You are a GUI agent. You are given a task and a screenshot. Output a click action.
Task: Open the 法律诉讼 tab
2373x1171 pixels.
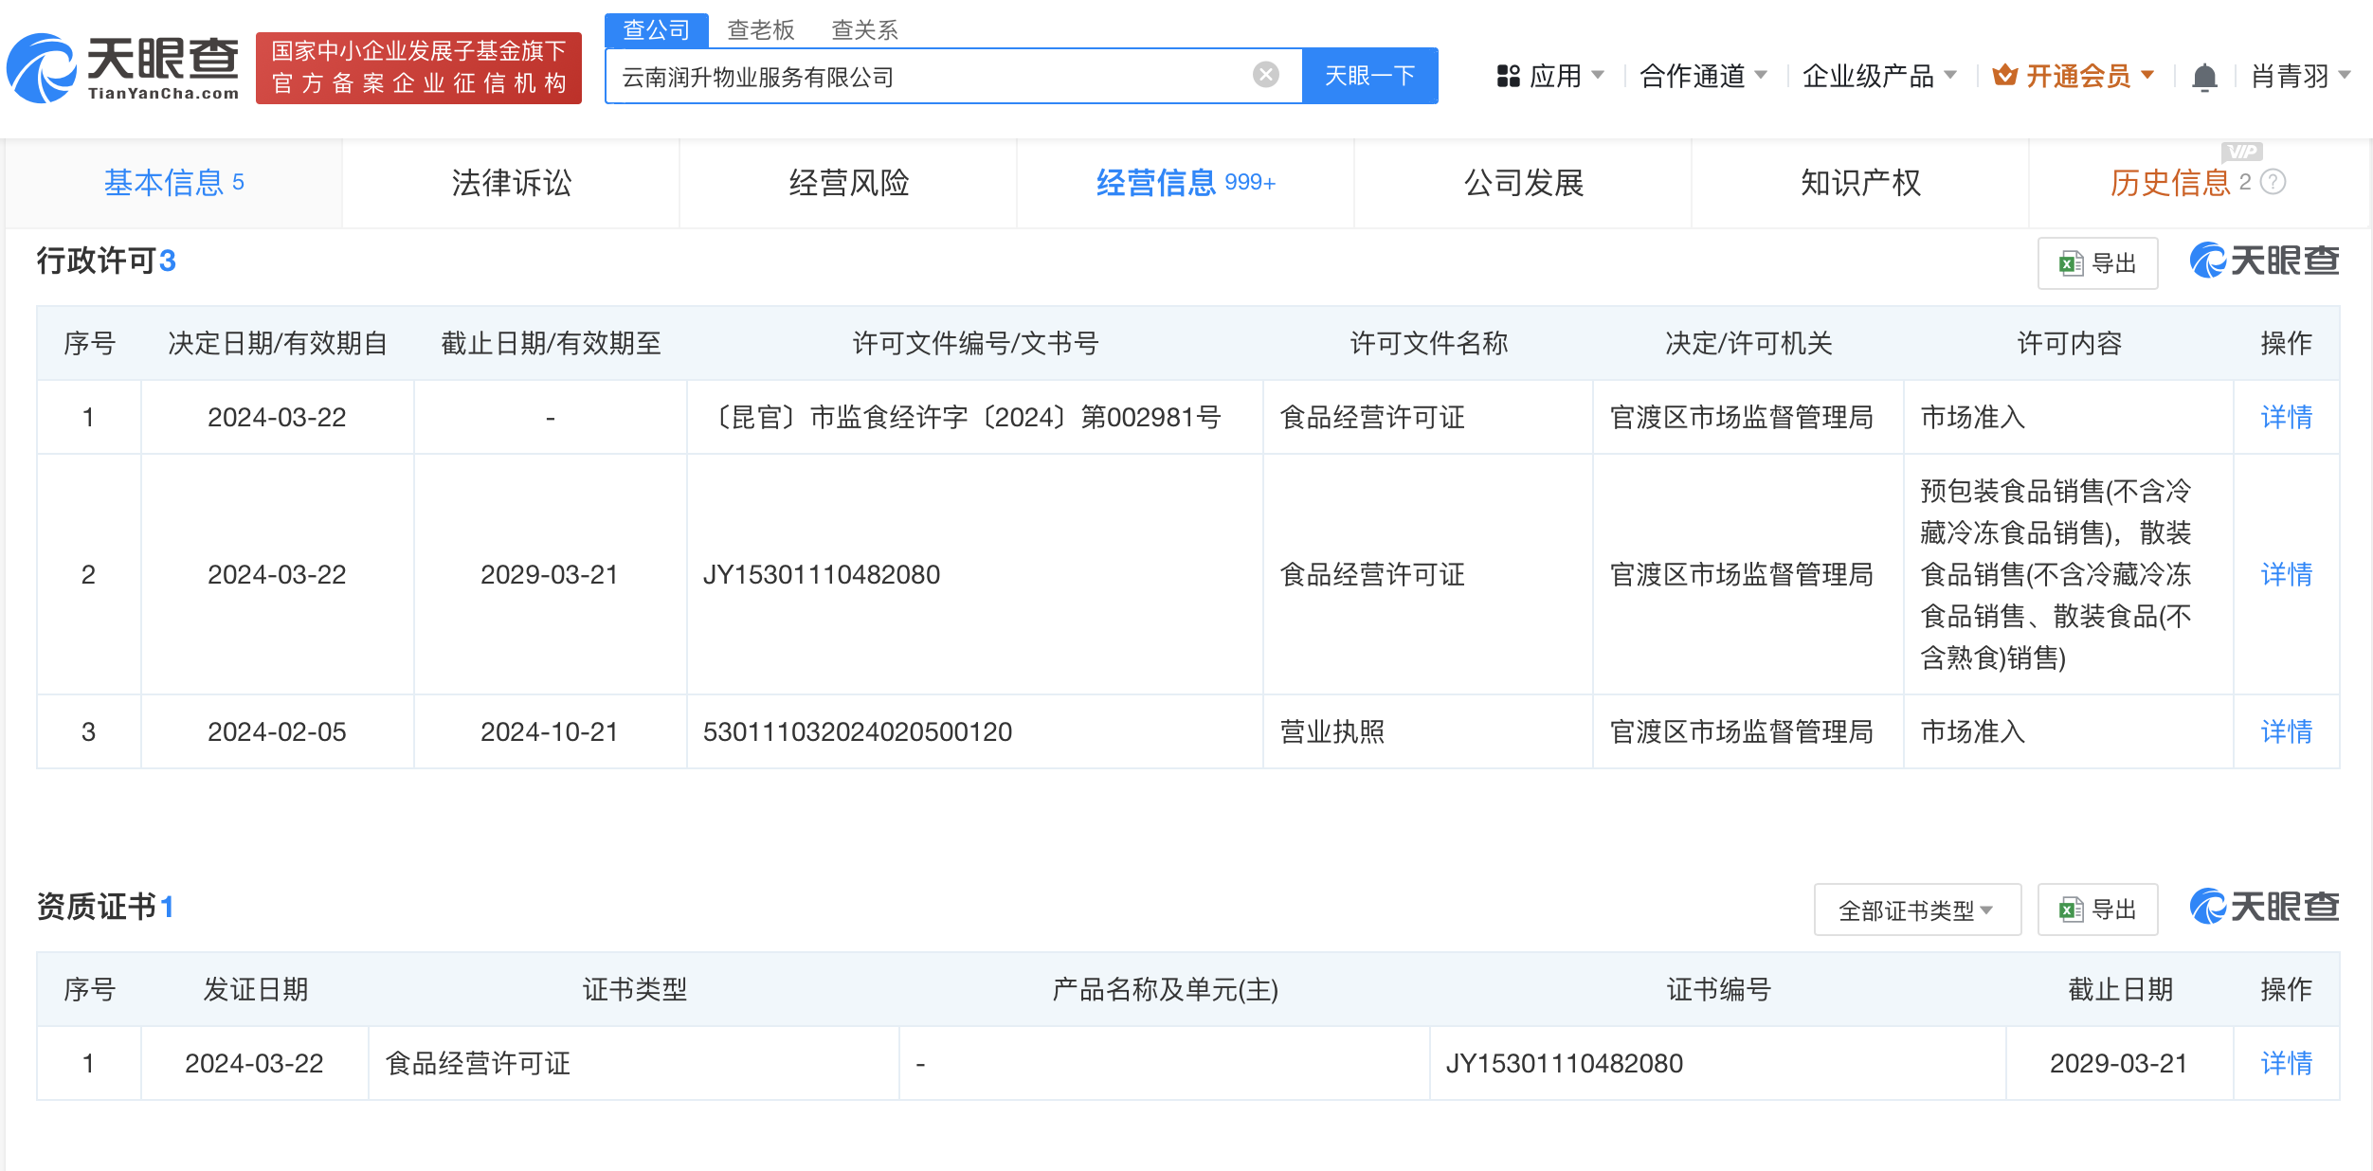pyautogui.click(x=512, y=183)
